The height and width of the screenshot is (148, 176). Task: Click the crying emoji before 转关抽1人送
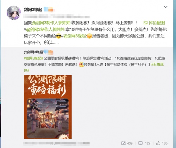click(x=81, y=65)
